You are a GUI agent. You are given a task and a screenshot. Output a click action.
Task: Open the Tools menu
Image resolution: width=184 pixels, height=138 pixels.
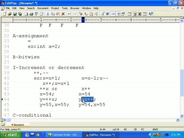pos(65,8)
